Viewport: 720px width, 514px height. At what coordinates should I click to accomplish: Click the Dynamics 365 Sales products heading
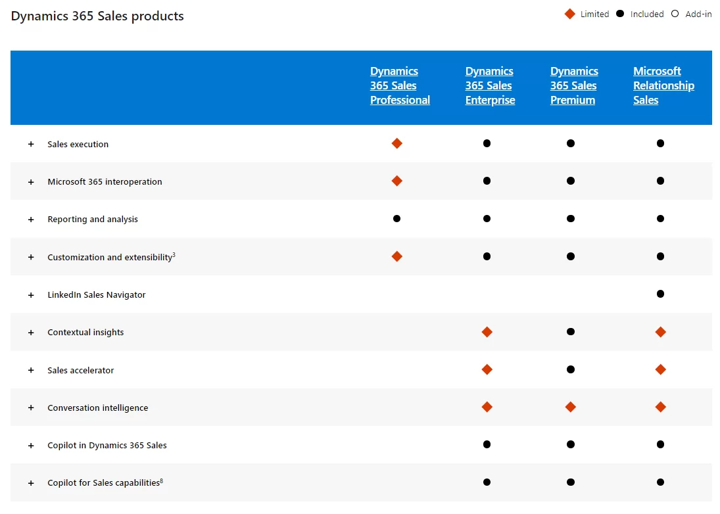tap(97, 16)
